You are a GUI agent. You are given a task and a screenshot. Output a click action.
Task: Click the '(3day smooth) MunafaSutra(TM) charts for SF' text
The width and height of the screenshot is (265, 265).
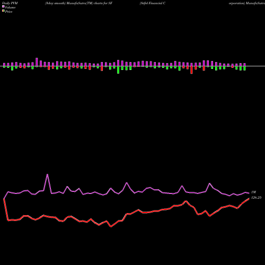[x=78, y=3]
